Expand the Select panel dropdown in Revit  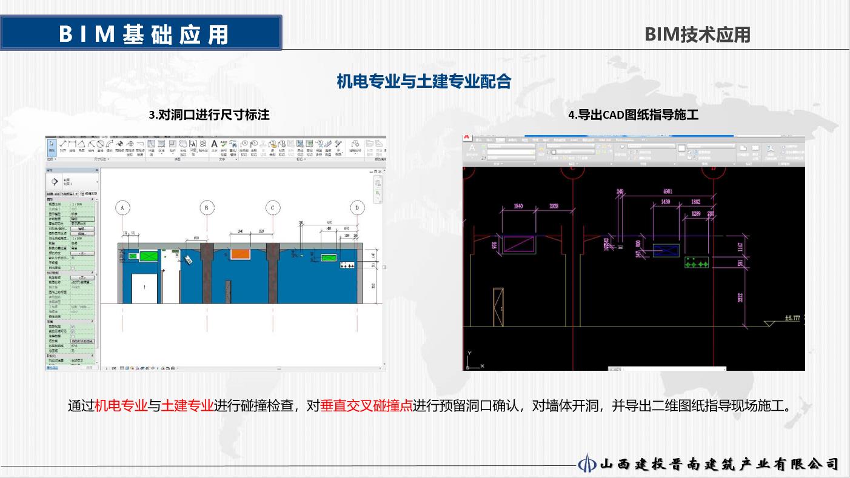click(52, 159)
